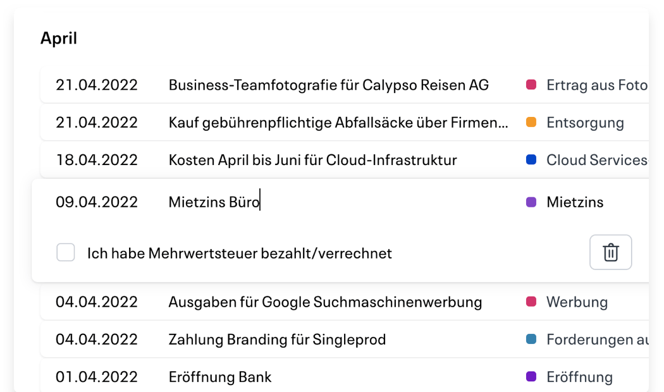Select the April section header
Image resolution: width=664 pixels, height=392 pixels.
pyautogui.click(x=58, y=38)
